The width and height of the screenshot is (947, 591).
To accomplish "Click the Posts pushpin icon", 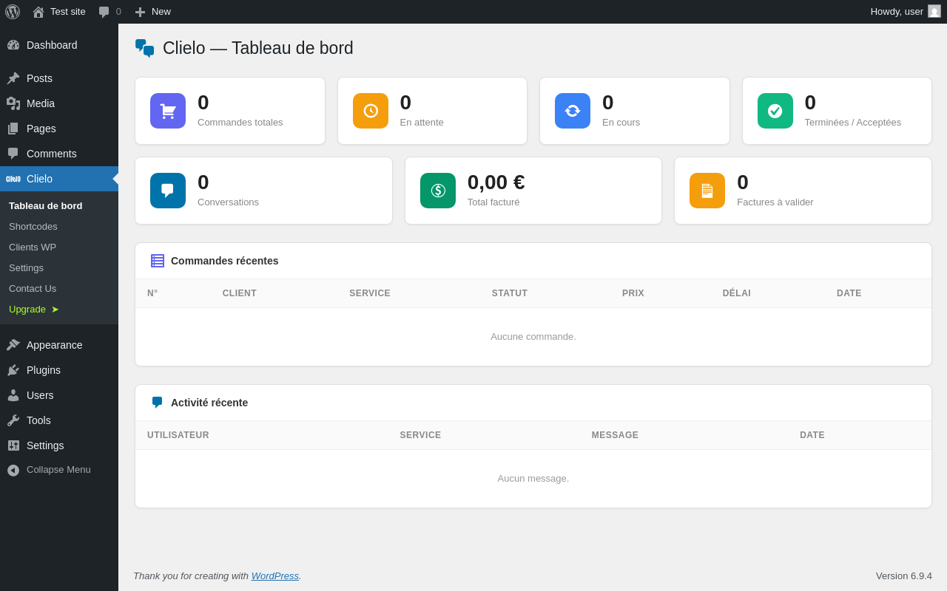I will point(13,78).
